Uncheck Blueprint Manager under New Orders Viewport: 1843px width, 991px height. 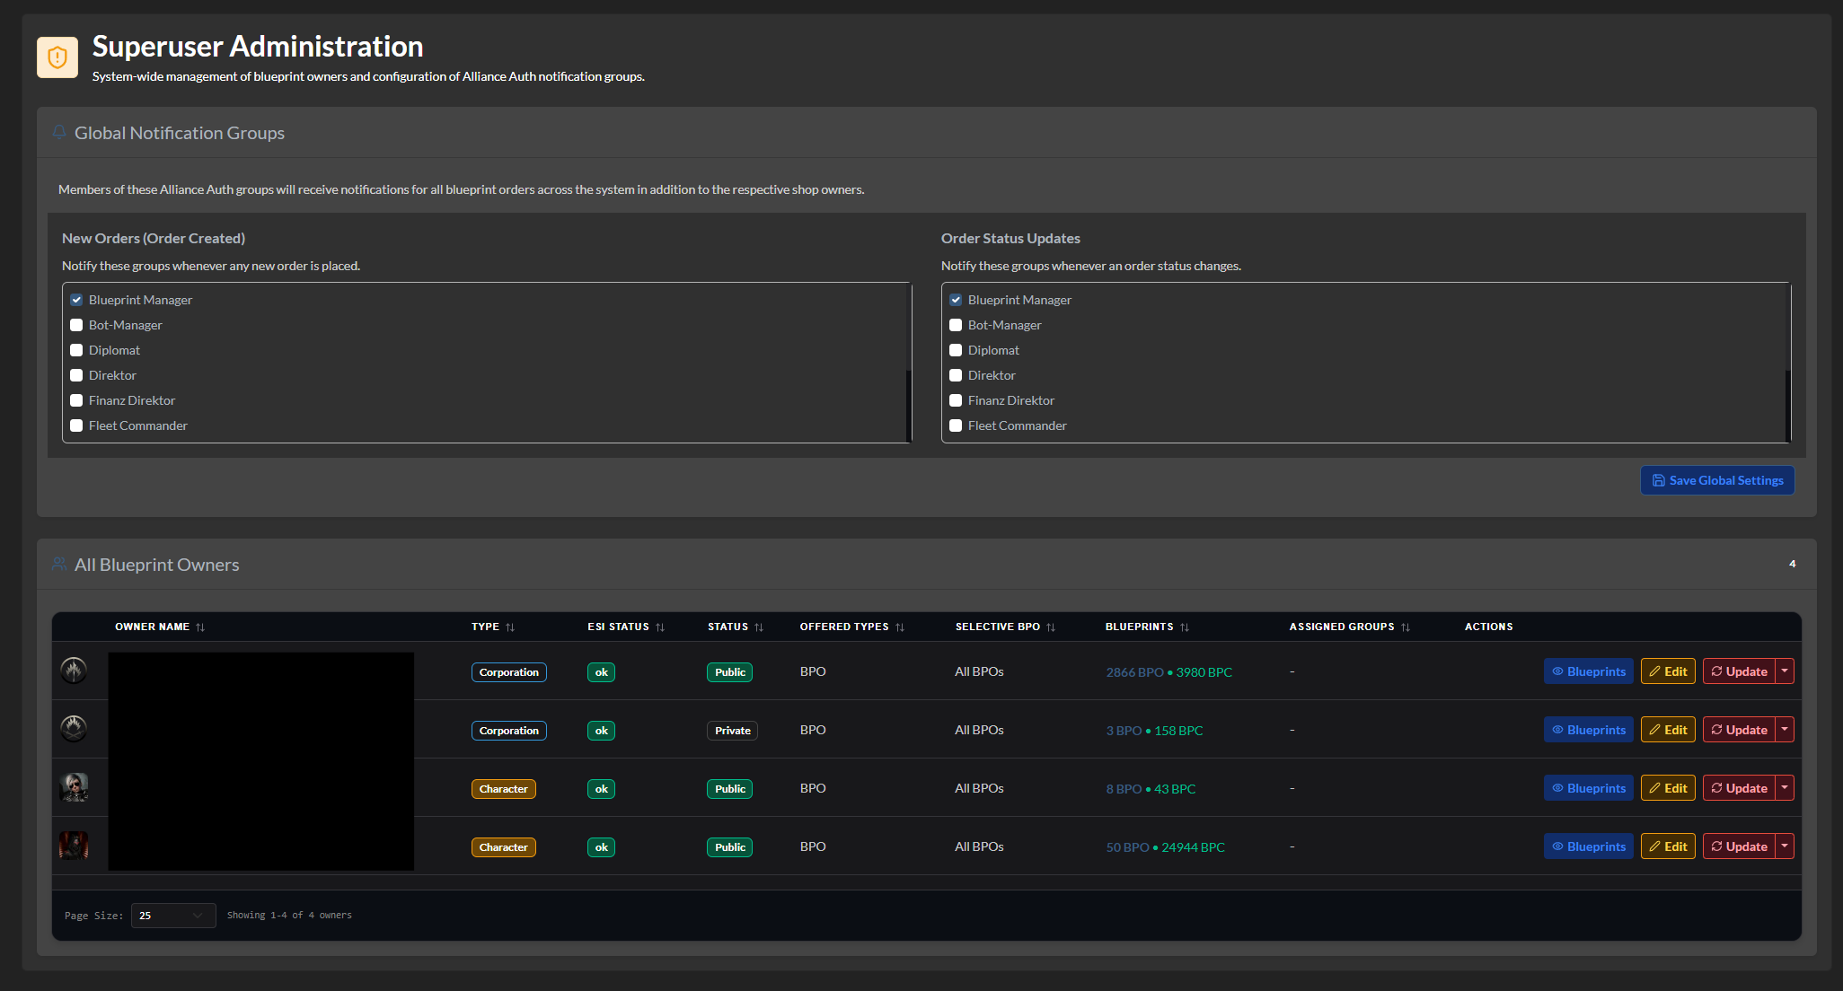76,300
